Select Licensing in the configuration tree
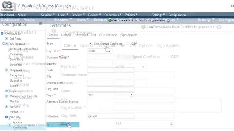 (16, 80)
